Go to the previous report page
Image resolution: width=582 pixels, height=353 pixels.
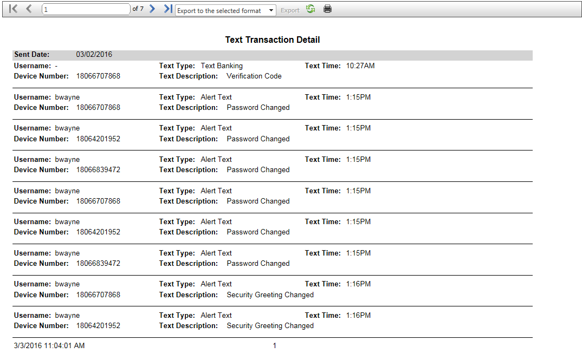click(x=29, y=9)
